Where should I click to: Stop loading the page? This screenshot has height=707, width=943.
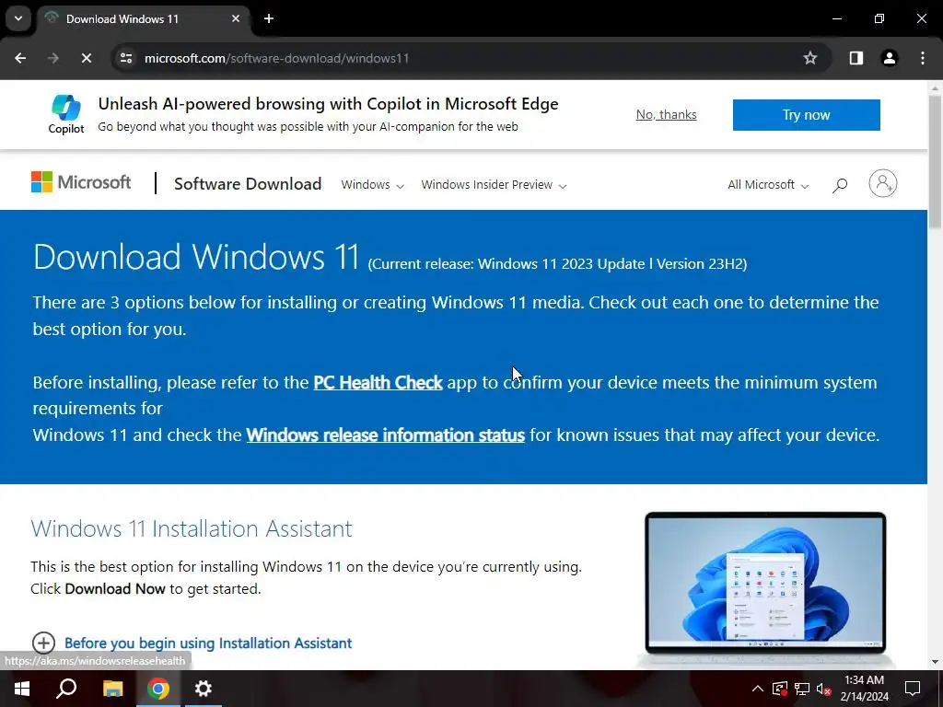tap(86, 58)
